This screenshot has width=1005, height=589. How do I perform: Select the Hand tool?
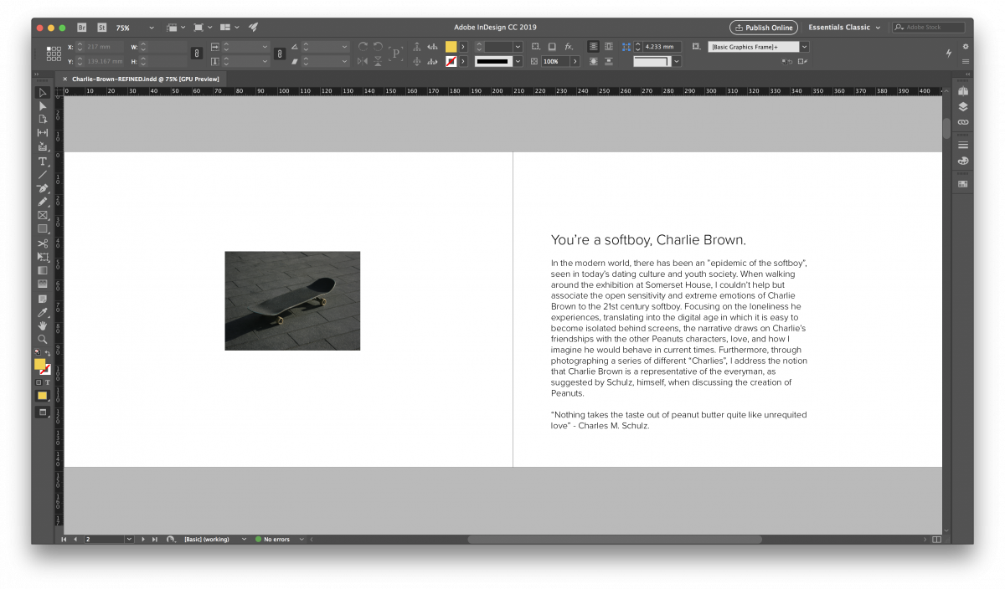(43, 325)
